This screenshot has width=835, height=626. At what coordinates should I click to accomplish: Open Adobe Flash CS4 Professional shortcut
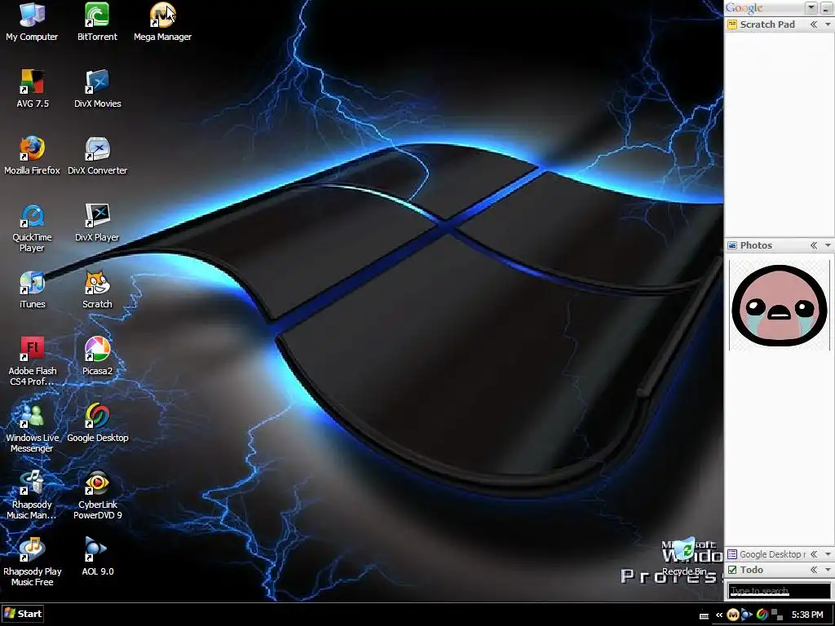point(32,362)
